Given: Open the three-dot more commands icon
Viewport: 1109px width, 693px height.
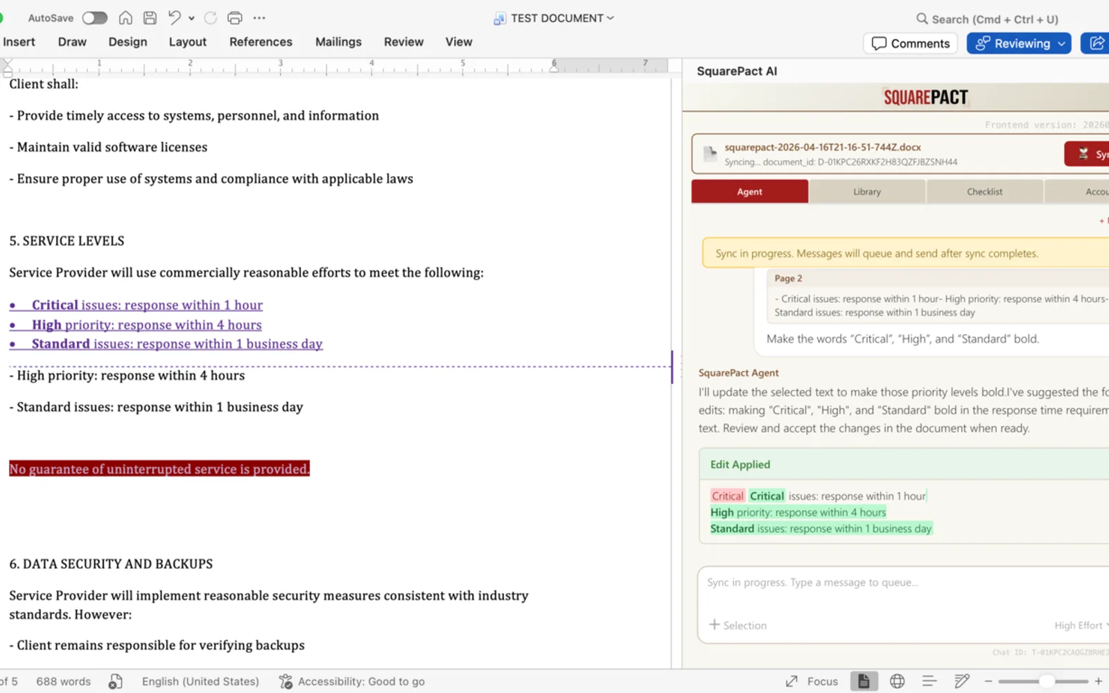Looking at the screenshot, I should pyautogui.click(x=259, y=18).
